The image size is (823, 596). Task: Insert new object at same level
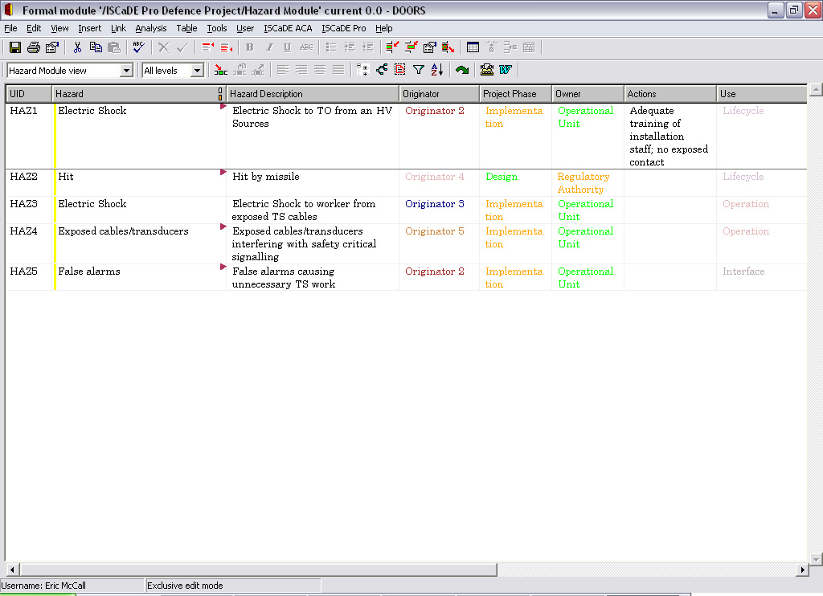[208, 47]
